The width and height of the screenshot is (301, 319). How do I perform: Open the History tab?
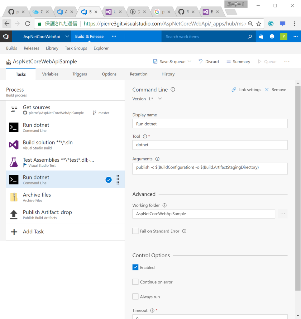tap(168, 74)
